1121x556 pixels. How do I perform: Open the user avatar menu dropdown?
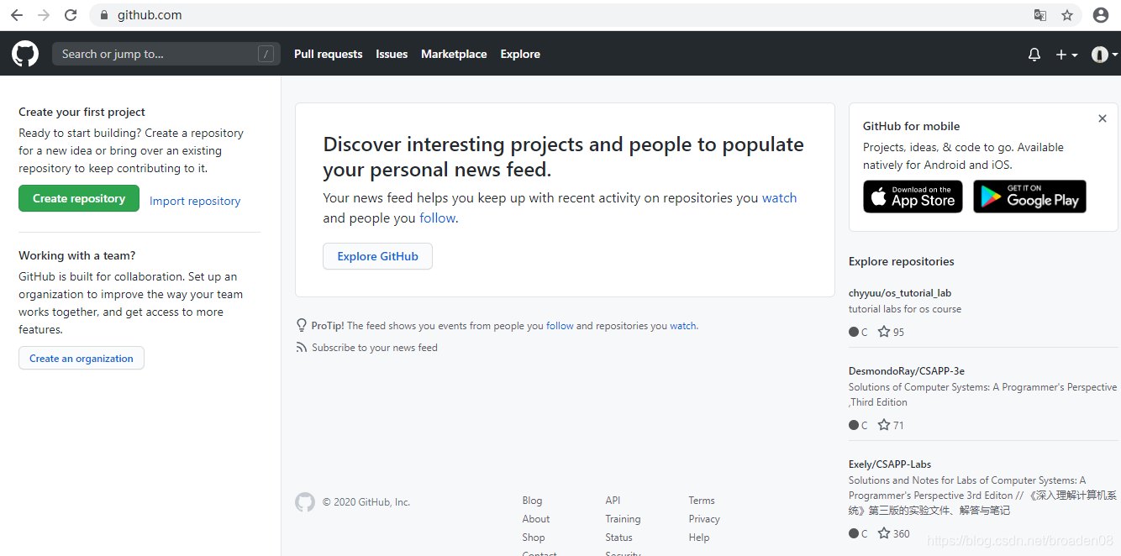[1104, 54]
